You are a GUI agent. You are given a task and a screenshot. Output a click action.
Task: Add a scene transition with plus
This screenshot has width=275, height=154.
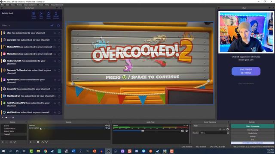[x=220, y=129]
